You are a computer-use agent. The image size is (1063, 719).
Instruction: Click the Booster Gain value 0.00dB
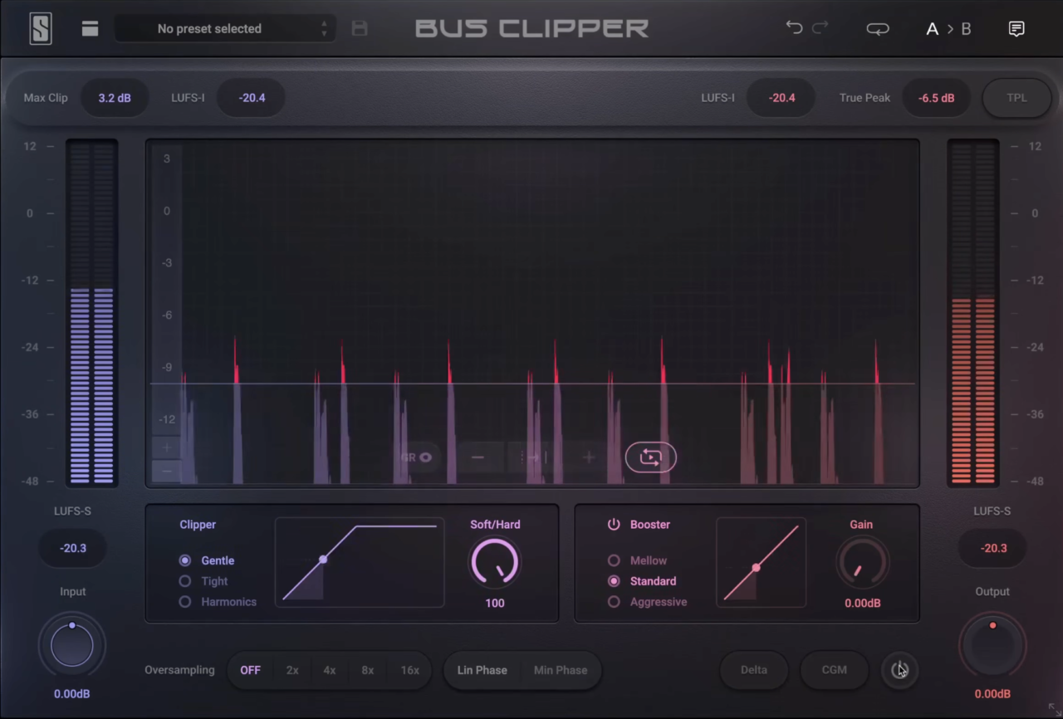[863, 604]
